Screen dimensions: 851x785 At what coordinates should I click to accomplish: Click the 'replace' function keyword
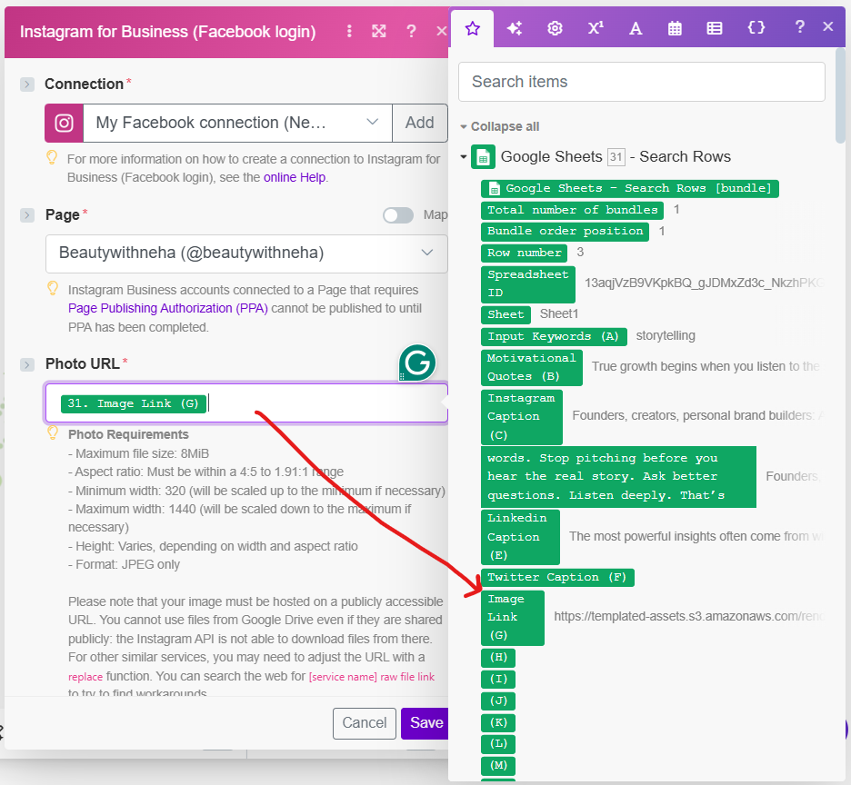point(85,677)
